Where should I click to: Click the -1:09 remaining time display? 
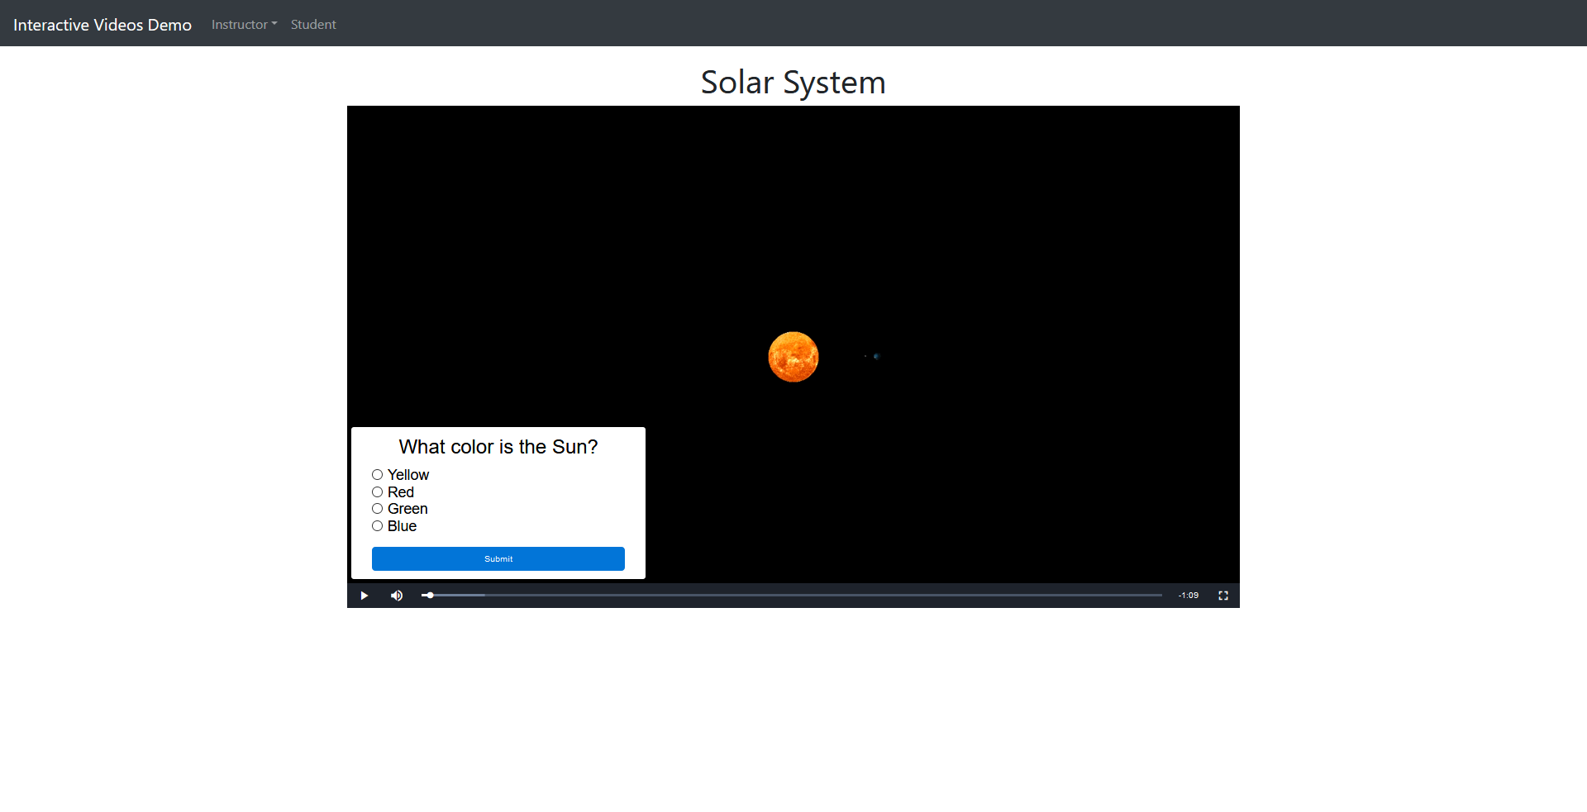point(1188,596)
